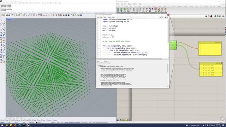
Task: Select the Console tab in the script editor
Action: point(106,61)
